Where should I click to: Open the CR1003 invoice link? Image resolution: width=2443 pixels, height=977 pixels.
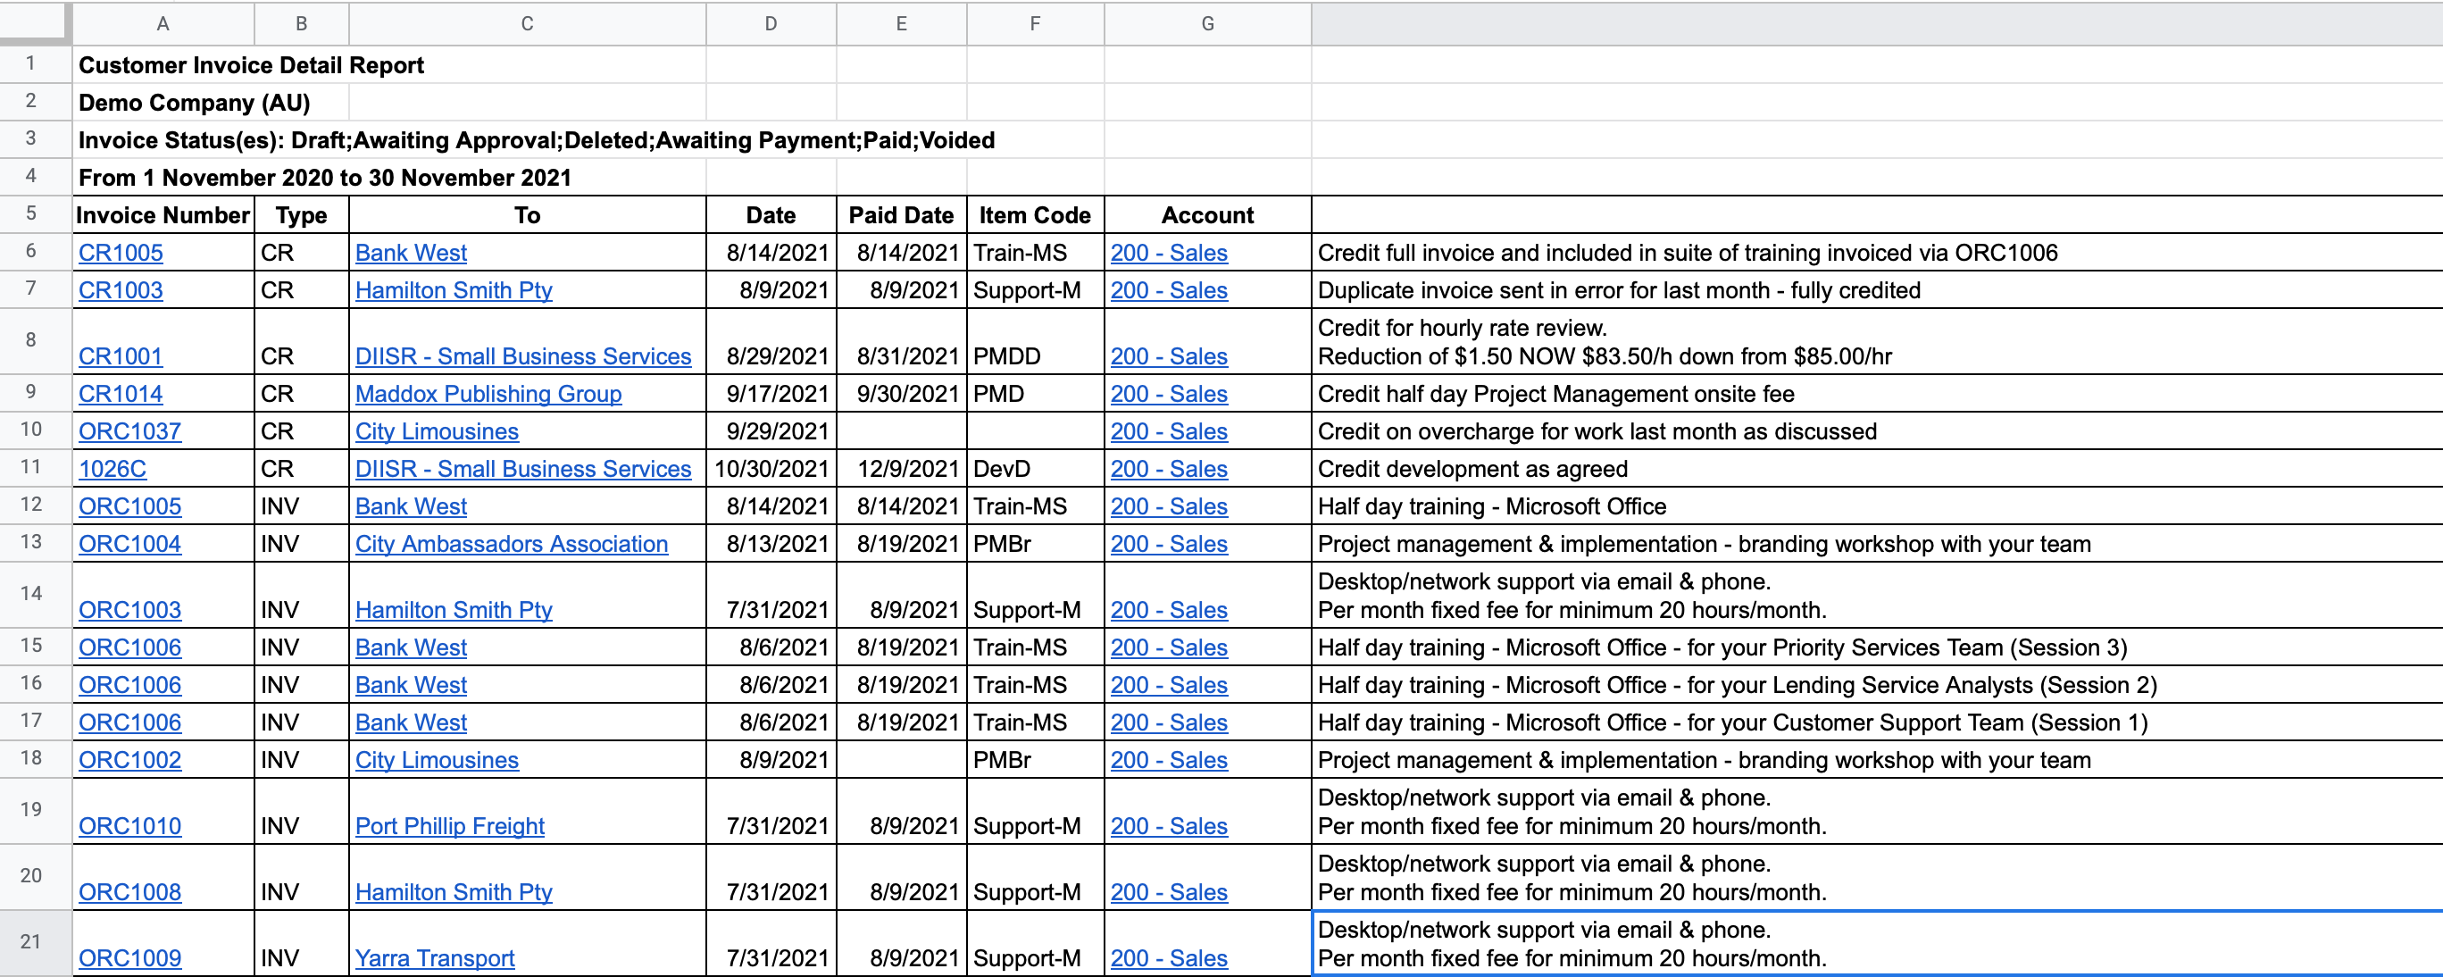tap(121, 290)
